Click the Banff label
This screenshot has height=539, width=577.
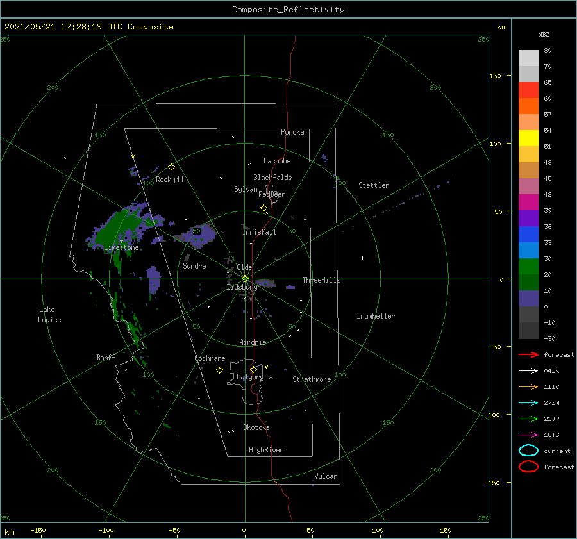pos(106,357)
